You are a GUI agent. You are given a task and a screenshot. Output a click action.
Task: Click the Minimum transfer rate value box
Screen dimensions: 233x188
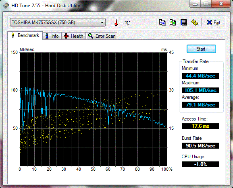(x=200, y=76)
